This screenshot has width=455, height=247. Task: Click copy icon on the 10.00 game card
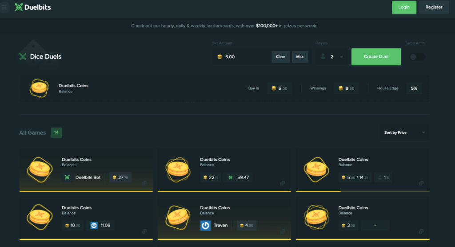(144, 231)
